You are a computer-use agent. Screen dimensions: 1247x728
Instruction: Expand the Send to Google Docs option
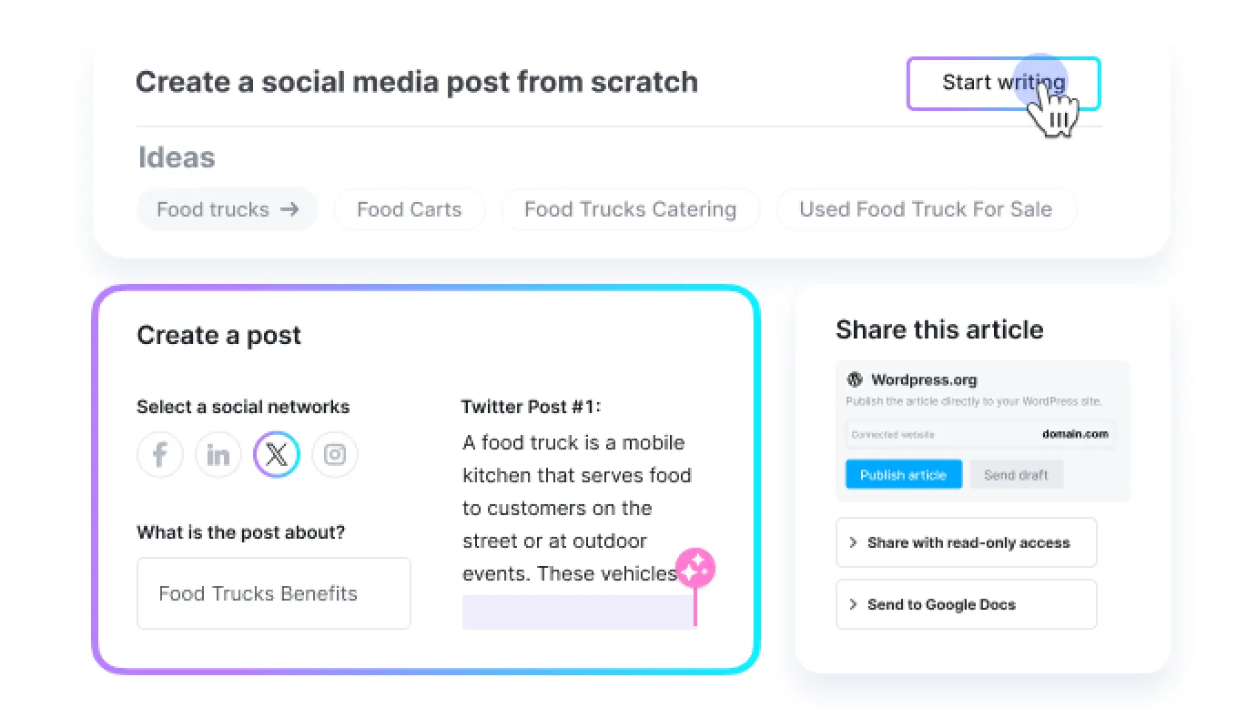[x=966, y=604]
